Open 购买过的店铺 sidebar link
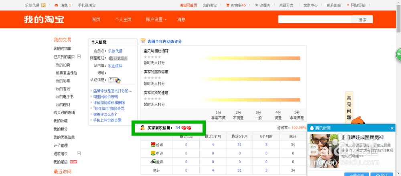401x176 pixels. [64, 113]
